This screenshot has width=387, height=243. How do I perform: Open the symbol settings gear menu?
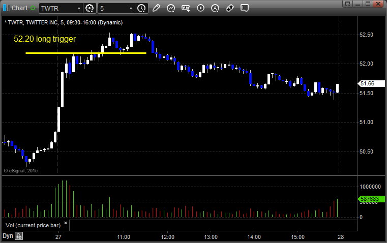click(x=90, y=8)
